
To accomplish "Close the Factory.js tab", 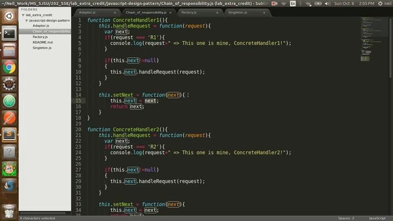I will [x=217, y=12].
